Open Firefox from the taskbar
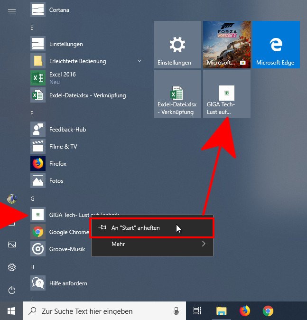The width and height of the screenshot is (307, 320). [244, 311]
